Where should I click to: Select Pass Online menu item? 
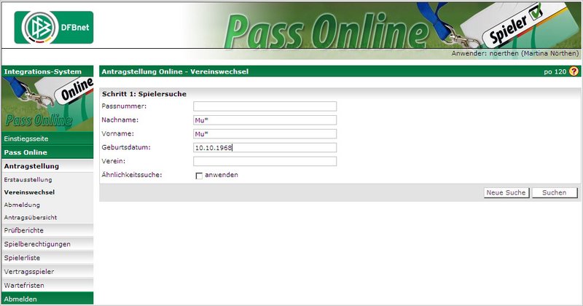(x=26, y=152)
